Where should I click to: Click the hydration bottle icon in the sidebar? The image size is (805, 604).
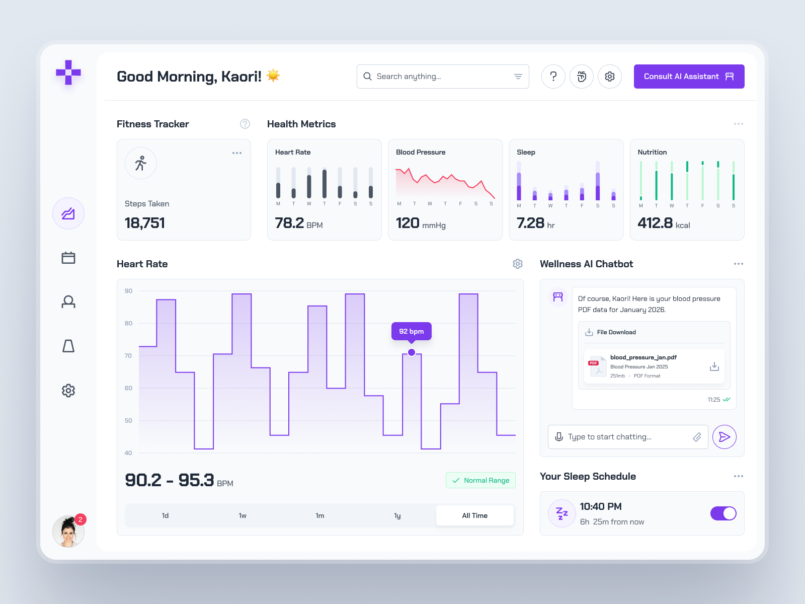coord(68,346)
